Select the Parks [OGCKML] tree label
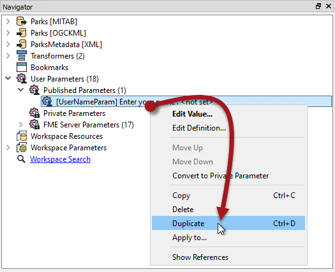The image size is (335, 272). pyautogui.click(x=58, y=33)
